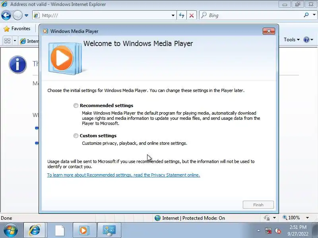The height and width of the screenshot is (238, 318).
Task: Open the search provider dropdown arrow
Action: pyautogui.click(x=314, y=15)
